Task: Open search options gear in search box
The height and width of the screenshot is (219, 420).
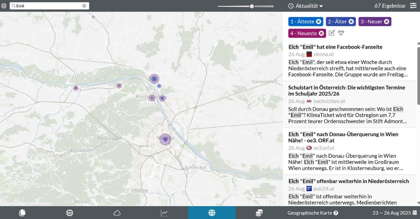Action: [84, 6]
